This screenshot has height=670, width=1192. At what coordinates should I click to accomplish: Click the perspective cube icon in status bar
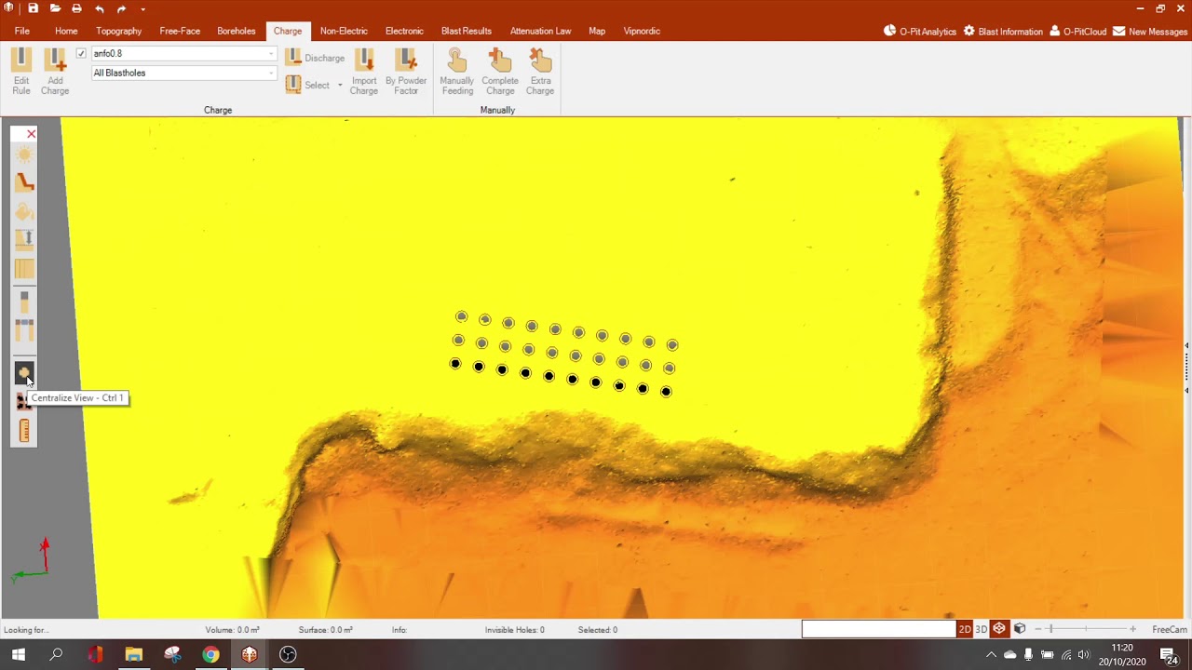pyautogui.click(x=1020, y=629)
